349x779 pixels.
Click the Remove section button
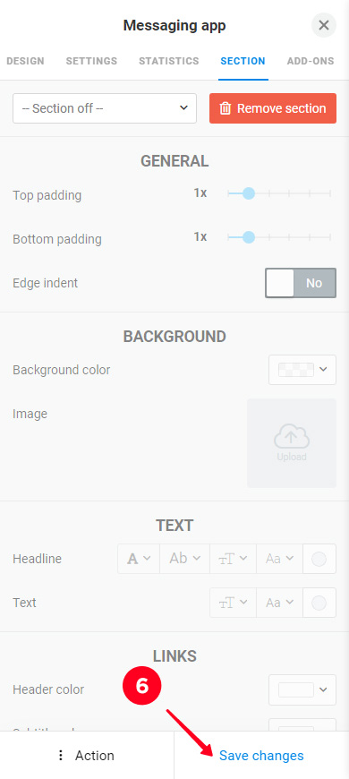pyautogui.click(x=273, y=108)
